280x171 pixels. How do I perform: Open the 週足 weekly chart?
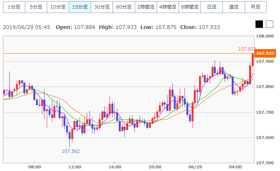click(234, 7)
